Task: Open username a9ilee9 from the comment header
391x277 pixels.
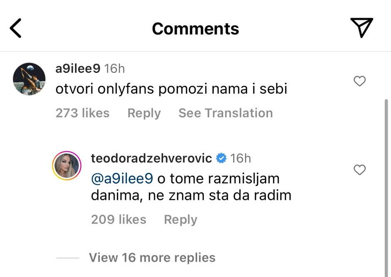Action: click(x=78, y=68)
